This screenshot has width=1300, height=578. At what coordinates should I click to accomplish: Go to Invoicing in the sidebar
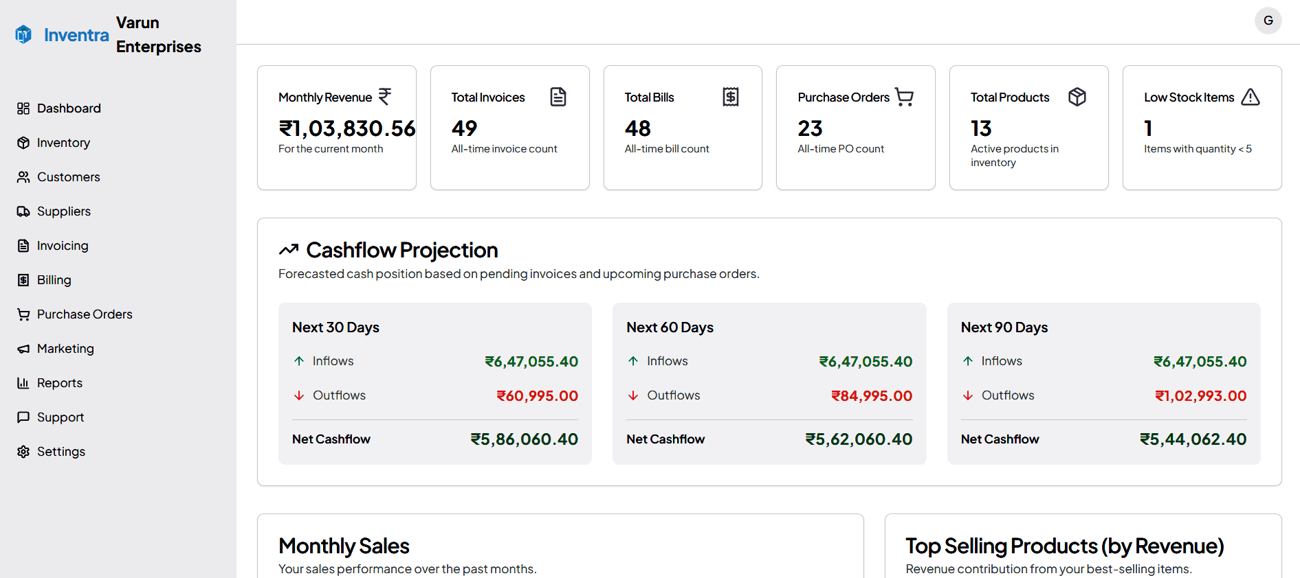click(63, 246)
